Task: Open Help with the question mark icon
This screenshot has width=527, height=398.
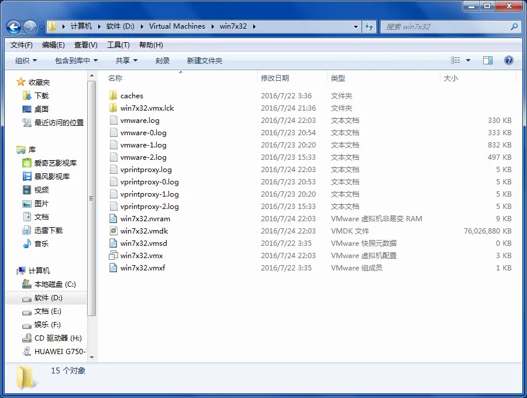Action: click(x=508, y=60)
